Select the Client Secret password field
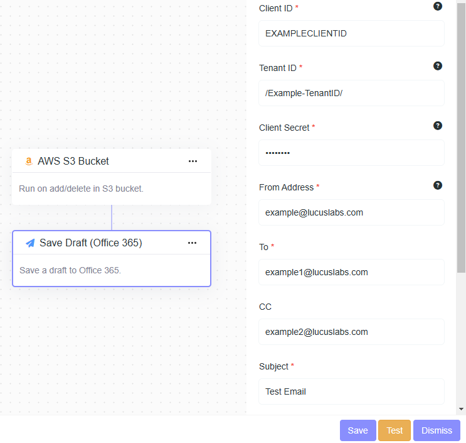 click(351, 153)
